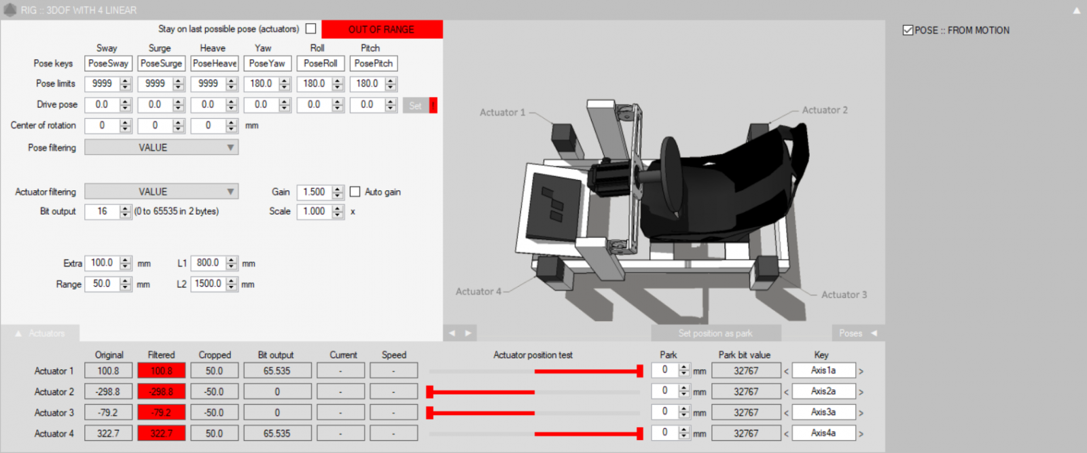Click right arrow beside Axis1a key
Image resolution: width=1087 pixels, height=453 pixels.
click(x=861, y=372)
